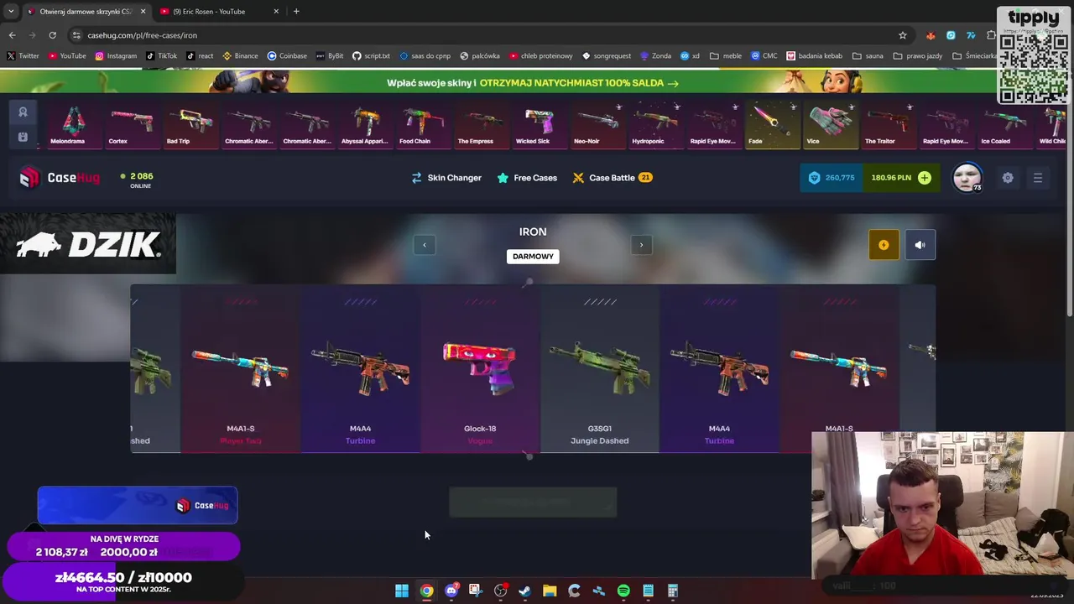Image resolution: width=1074 pixels, height=604 pixels.
Task: Open the Binance bookmark
Action: coord(241,56)
